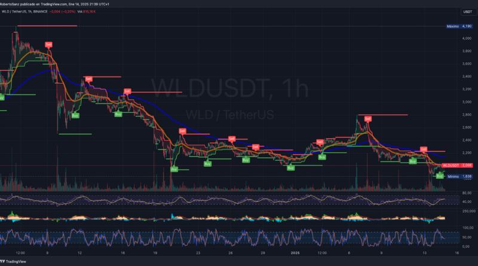Viewport: 478px width, 266px height.
Task: Click the last Buy marker near Mínimo
Action: (440, 176)
